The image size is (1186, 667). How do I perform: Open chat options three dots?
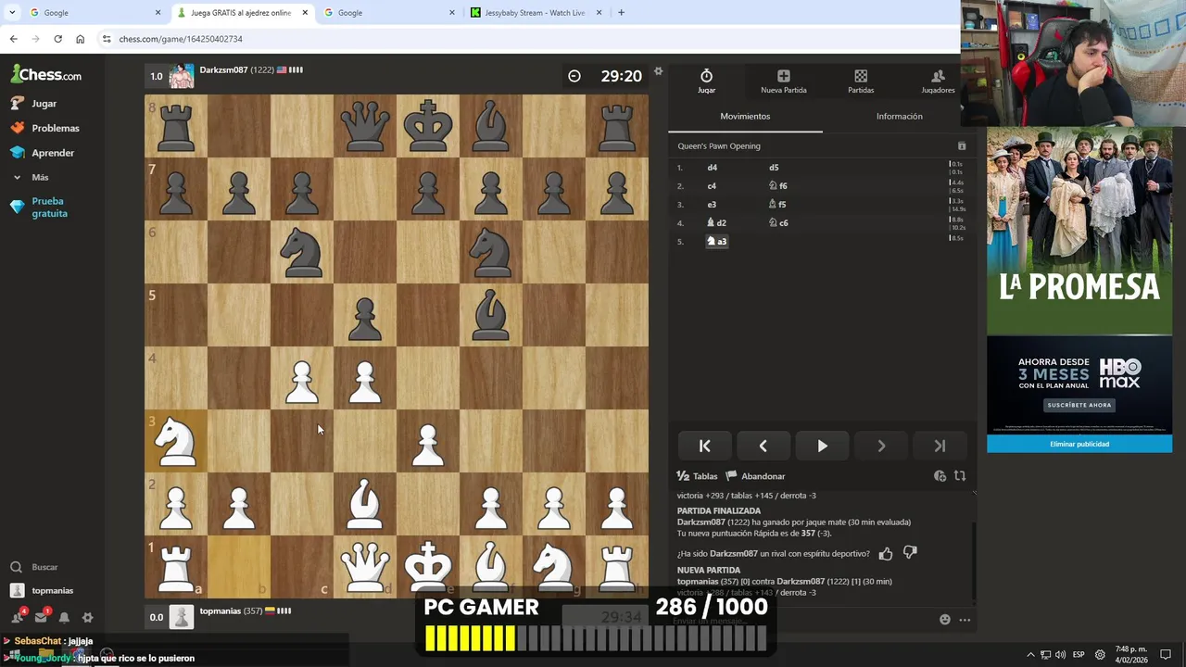point(965,620)
